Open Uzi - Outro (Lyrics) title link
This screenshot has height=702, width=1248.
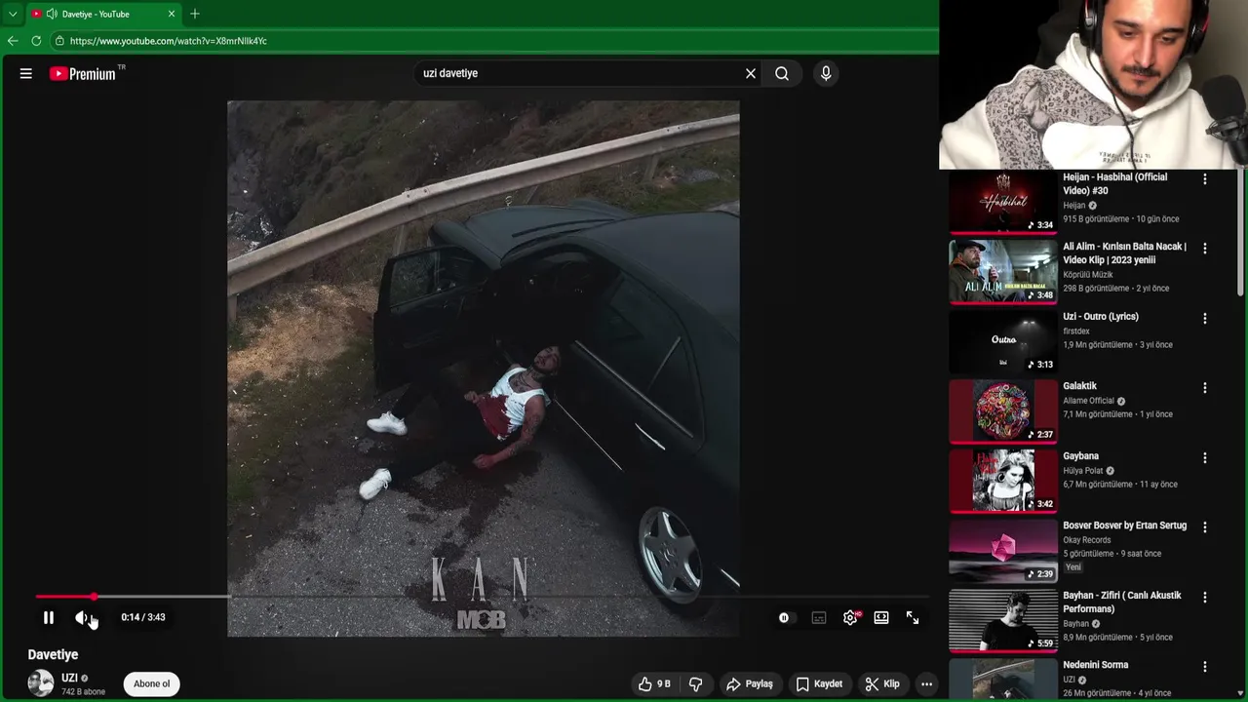tap(1101, 317)
